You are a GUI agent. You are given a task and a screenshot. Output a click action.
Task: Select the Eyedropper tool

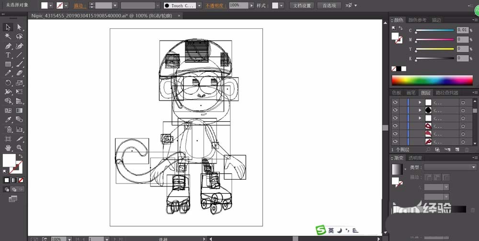coord(8,120)
